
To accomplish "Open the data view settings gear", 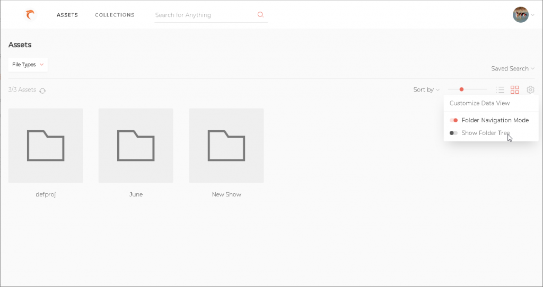I will (530, 90).
